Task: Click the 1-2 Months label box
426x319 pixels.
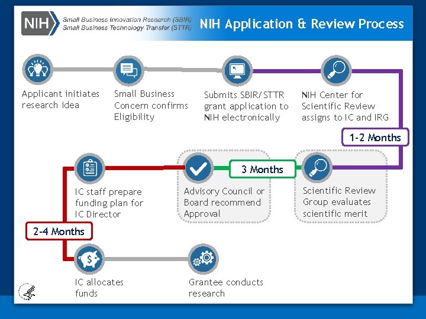Action: (375, 137)
